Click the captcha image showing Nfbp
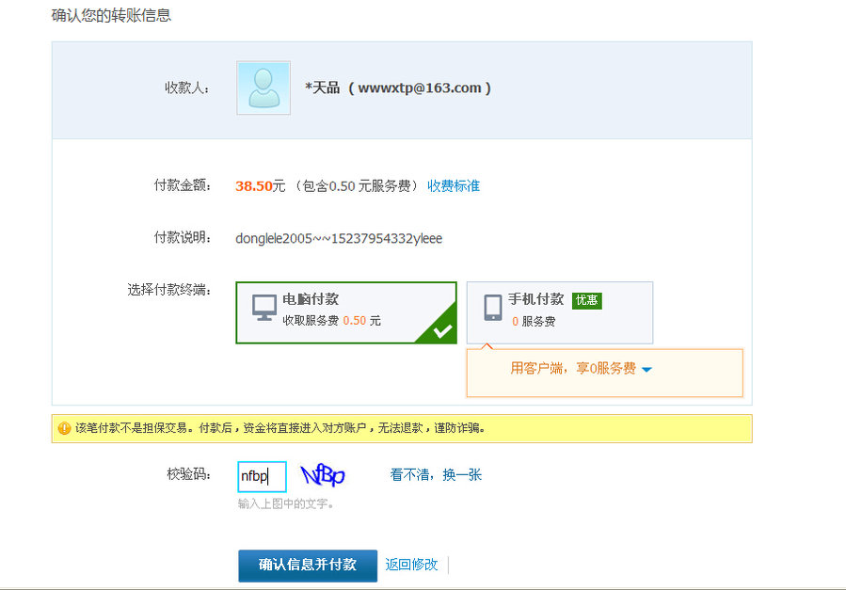 (324, 475)
